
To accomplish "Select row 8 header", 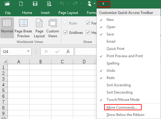I will coord(4,107).
